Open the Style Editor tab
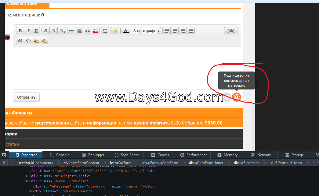This screenshot has width=319, height=196. [127, 155]
